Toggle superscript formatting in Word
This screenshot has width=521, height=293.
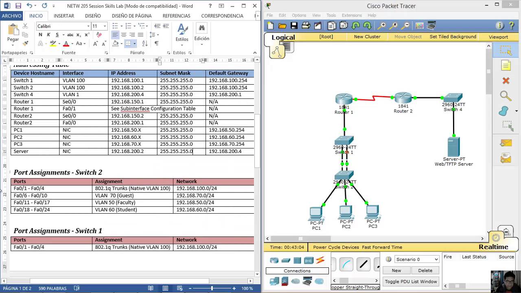[x=86, y=35]
